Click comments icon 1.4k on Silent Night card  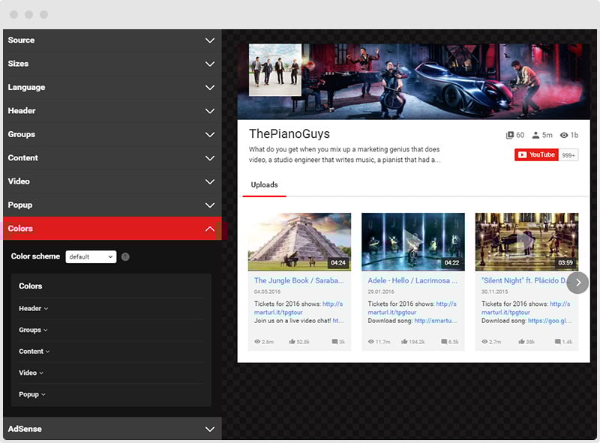click(558, 342)
